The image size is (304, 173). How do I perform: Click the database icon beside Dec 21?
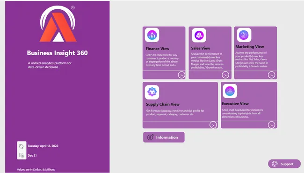tap(22, 155)
